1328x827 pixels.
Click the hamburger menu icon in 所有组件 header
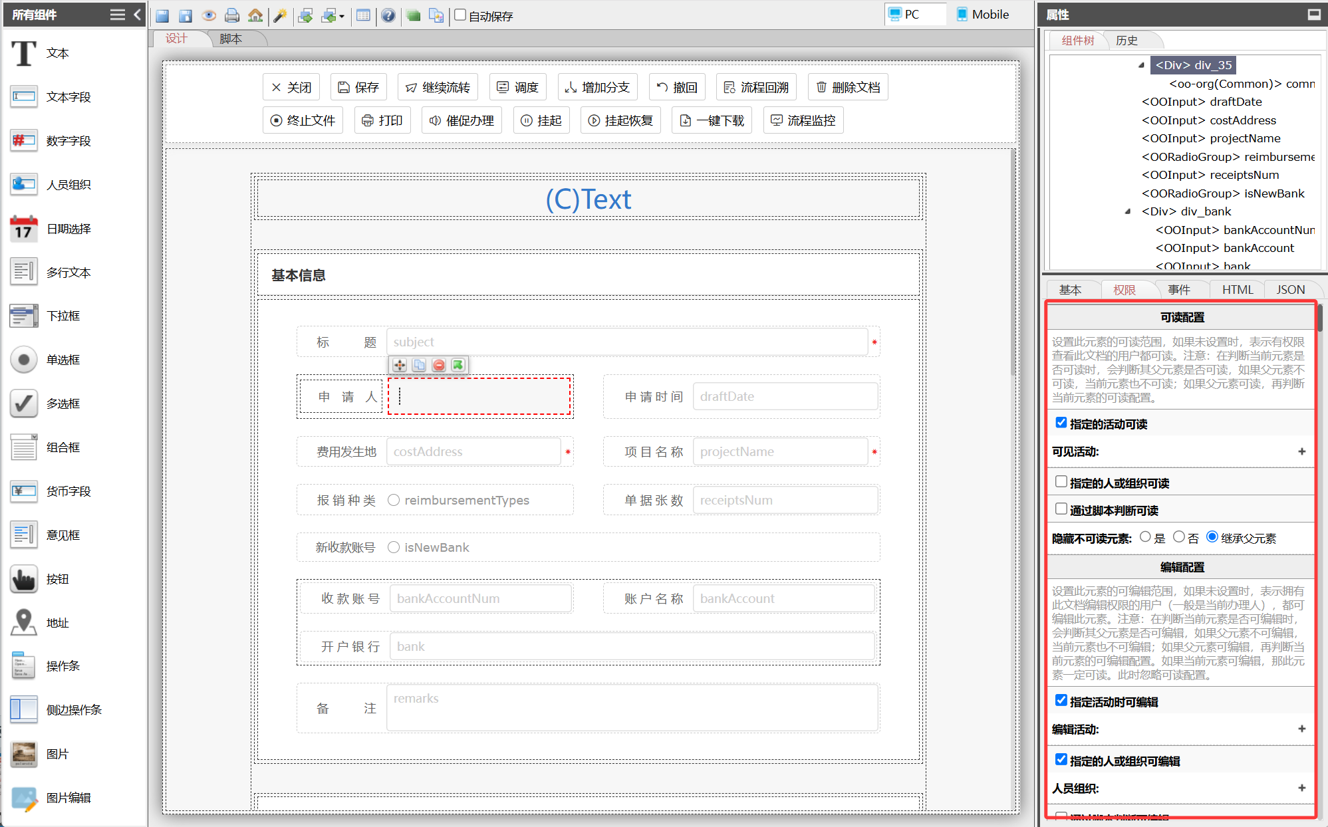(118, 15)
